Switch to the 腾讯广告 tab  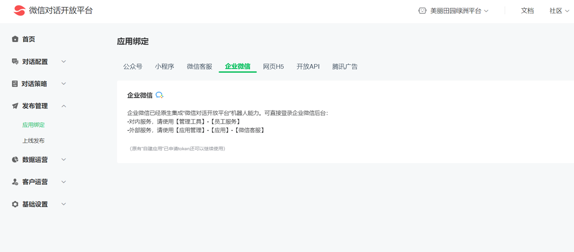[345, 66]
